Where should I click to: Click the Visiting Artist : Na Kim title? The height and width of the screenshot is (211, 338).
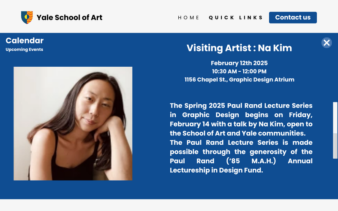point(239,48)
